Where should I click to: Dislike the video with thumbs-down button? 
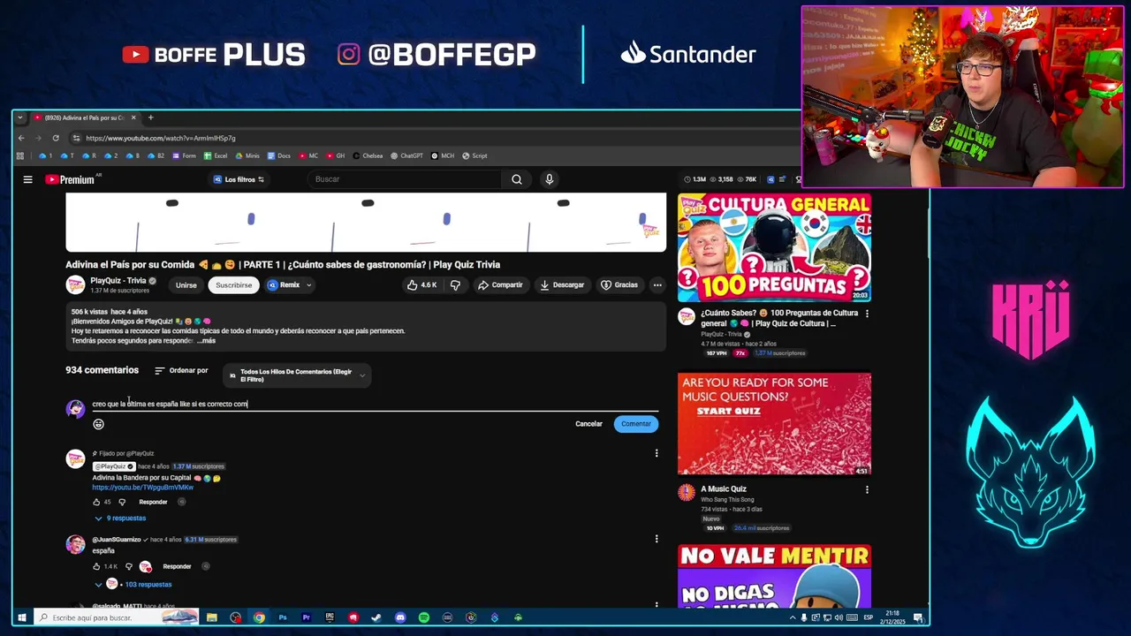coord(455,285)
